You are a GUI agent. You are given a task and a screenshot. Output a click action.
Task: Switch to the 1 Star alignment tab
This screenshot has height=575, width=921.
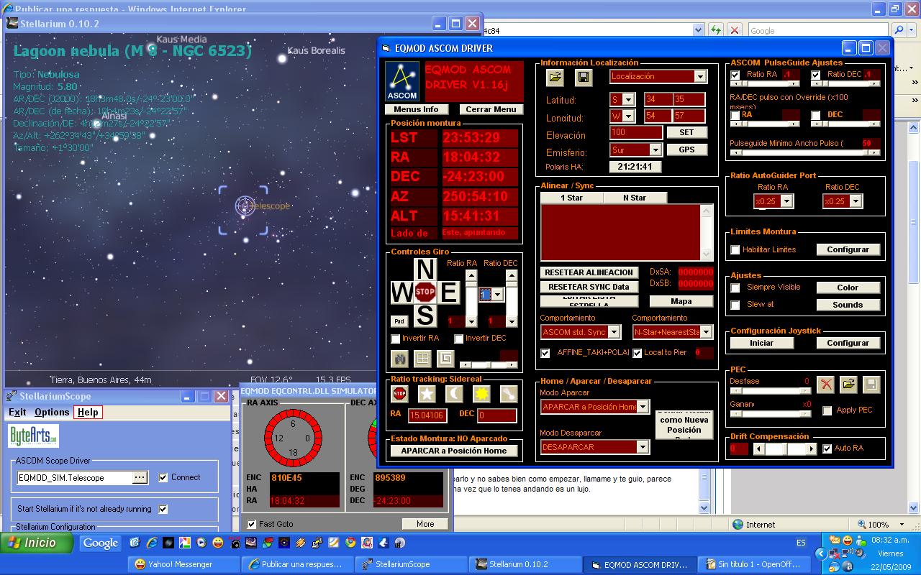click(571, 198)
